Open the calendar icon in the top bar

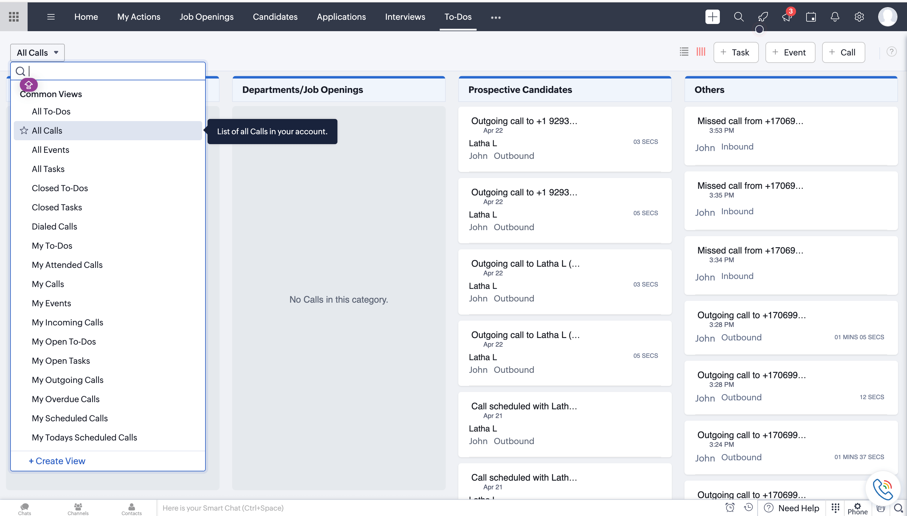[811, 17]
